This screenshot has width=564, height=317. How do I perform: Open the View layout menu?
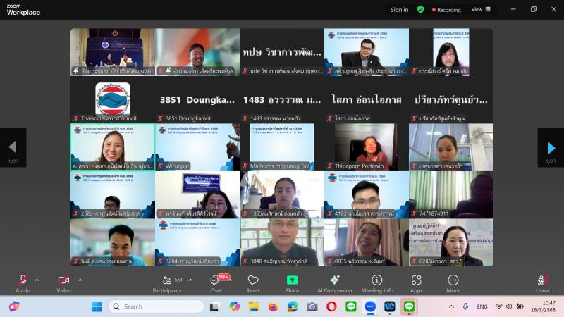point(481,9)
